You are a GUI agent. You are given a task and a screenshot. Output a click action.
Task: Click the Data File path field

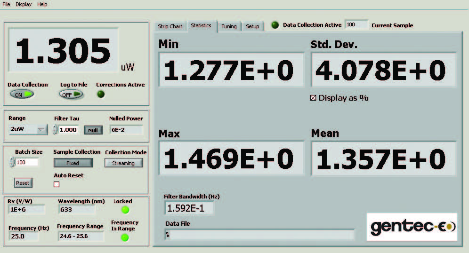point(259,234)
